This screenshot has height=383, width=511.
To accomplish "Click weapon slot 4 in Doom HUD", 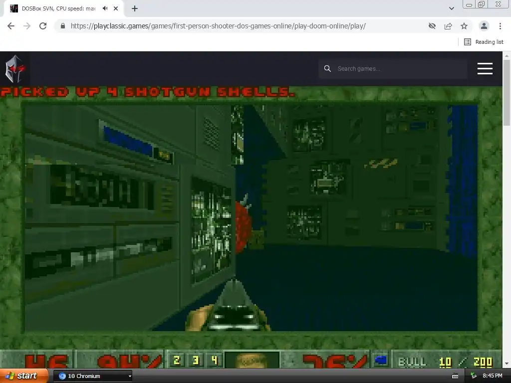I will point(214,360).
